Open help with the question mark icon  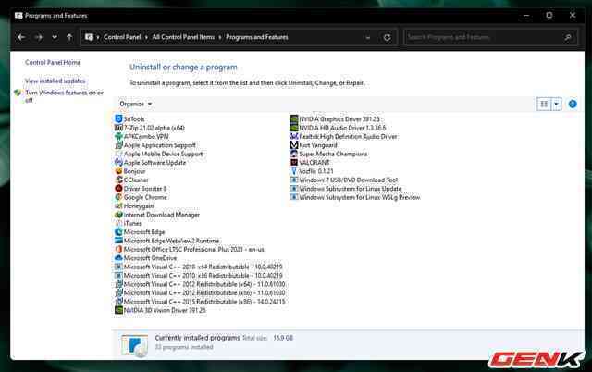[573, 104]
